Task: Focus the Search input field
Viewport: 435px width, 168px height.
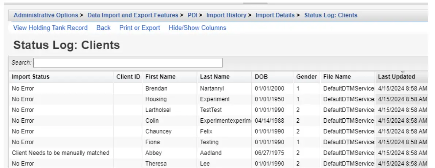Action: pos(128,63)
